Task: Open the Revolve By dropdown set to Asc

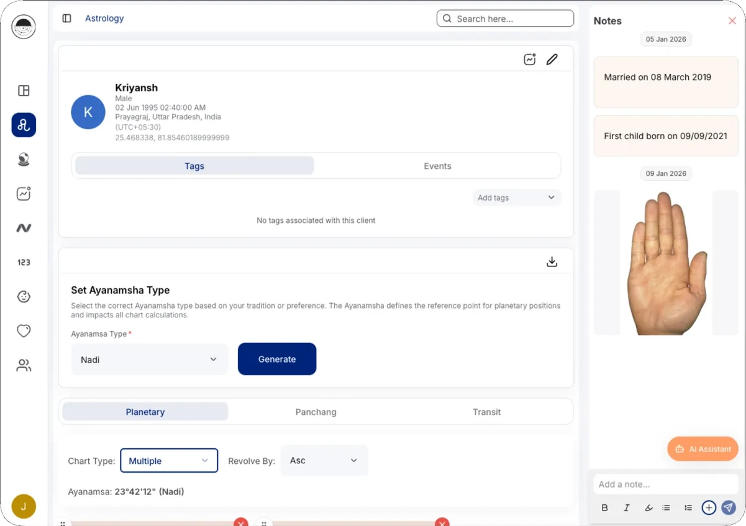Action: (324, 461)
